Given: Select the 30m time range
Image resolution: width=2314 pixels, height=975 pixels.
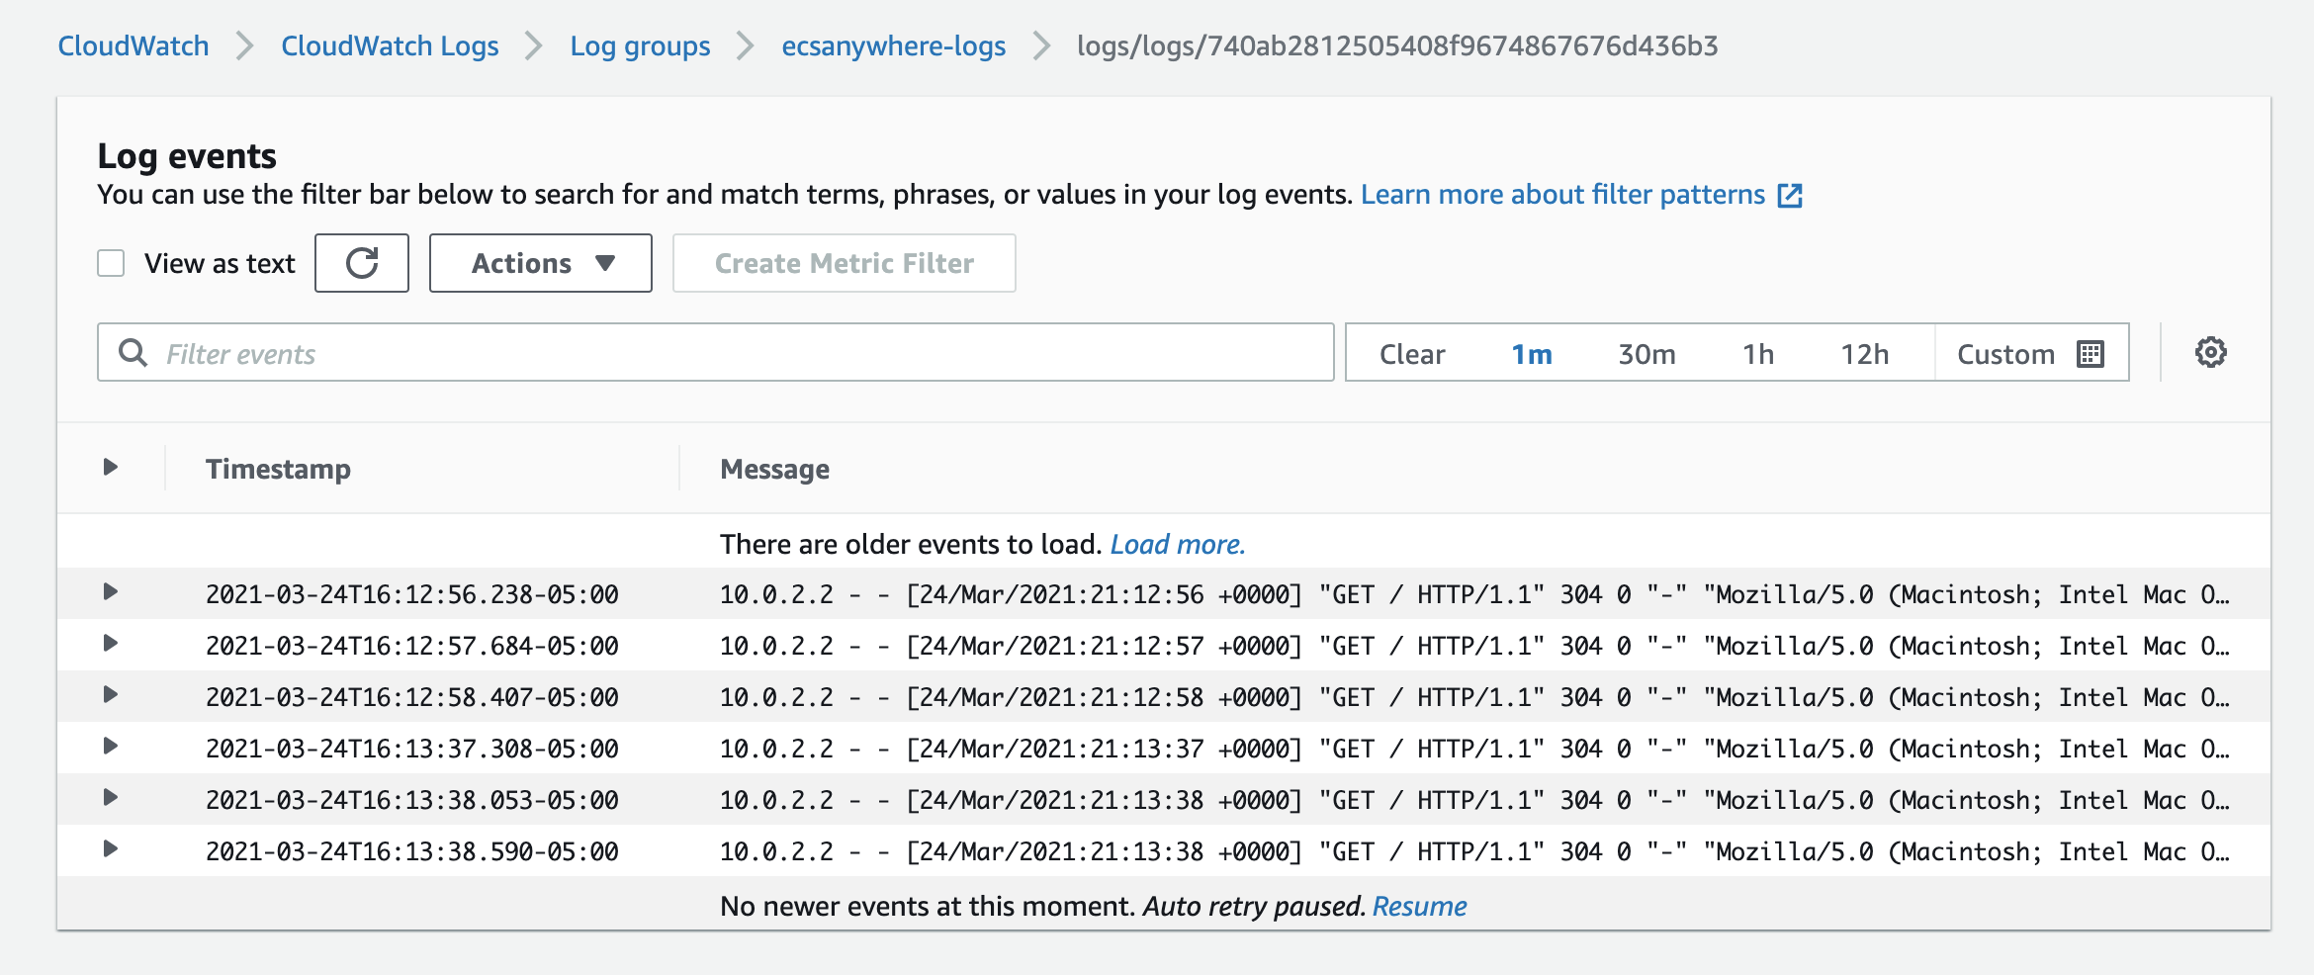Looking at the screenshot, I should tap(1646, 354).
